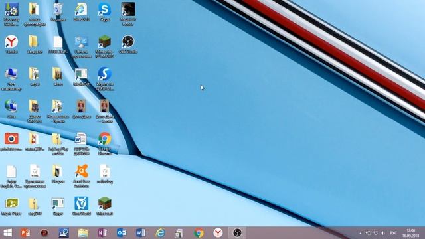
Task: Switch to OBS Studio in the taskbar
Action: coord(237,233)
